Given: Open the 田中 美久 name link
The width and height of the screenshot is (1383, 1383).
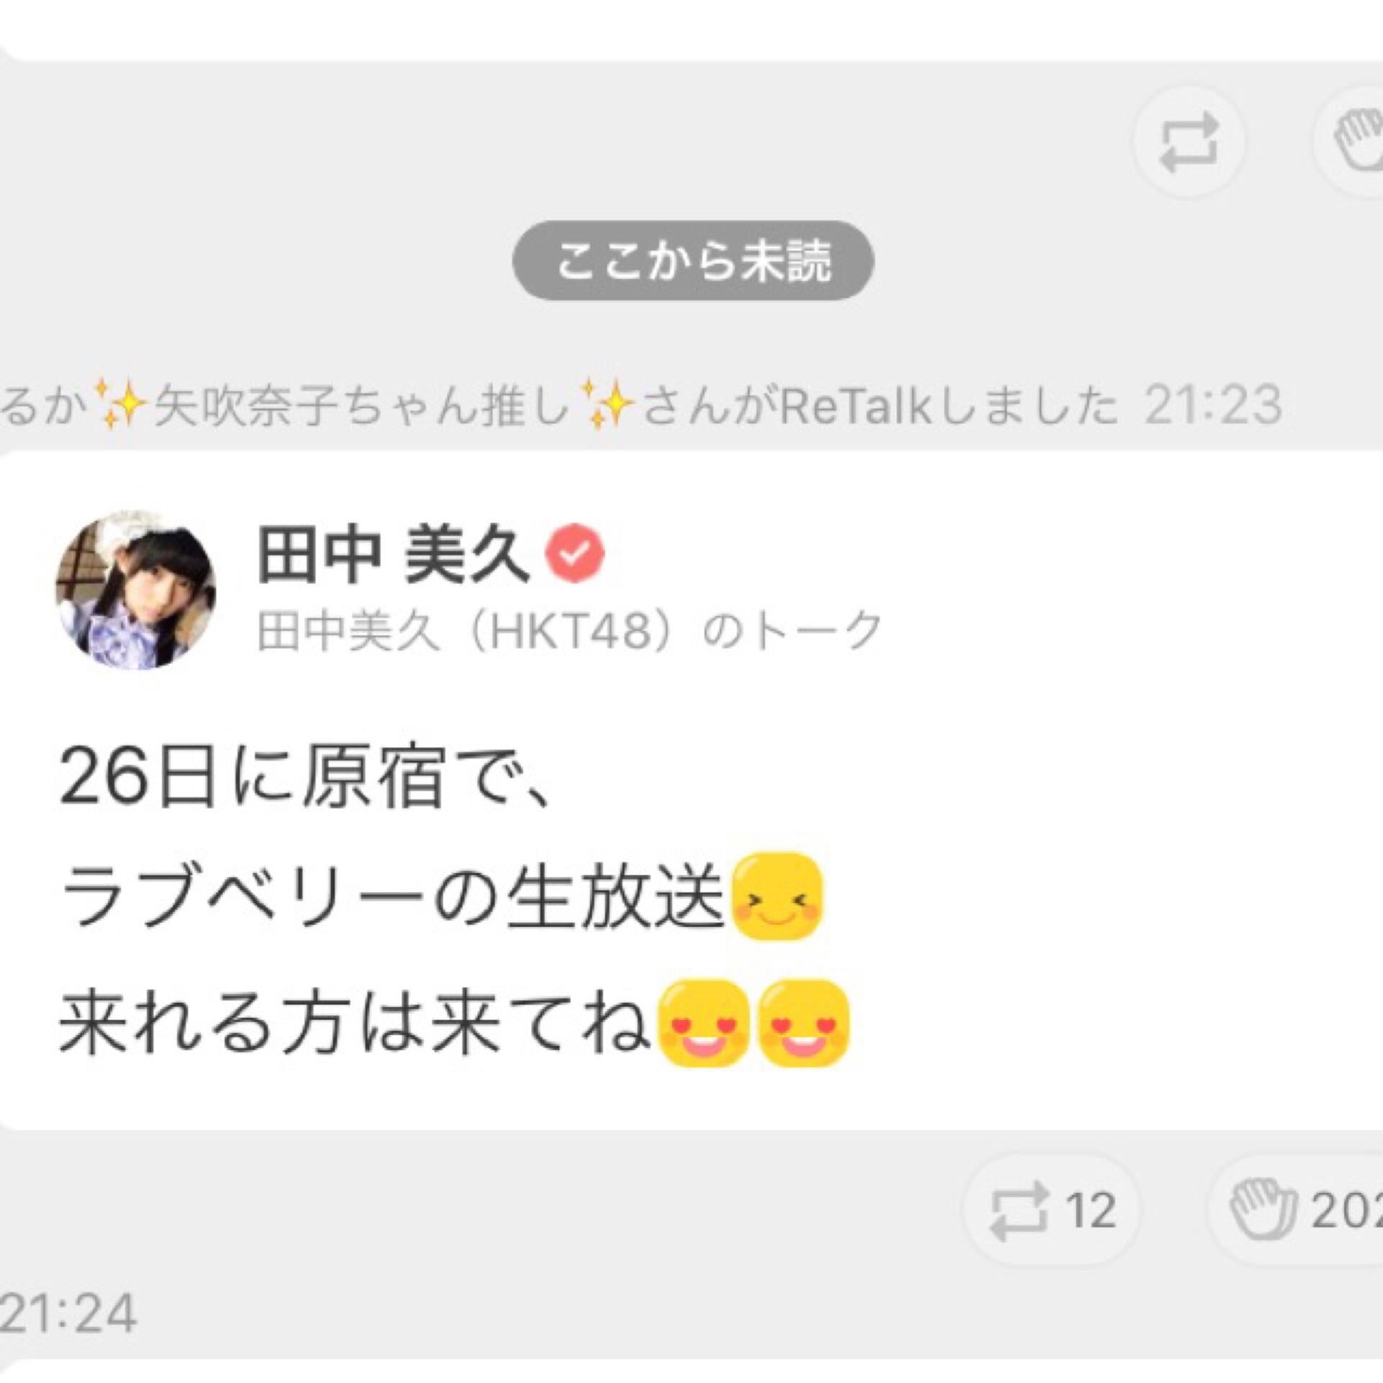Looking at the screenshot, I should [393, 553].
